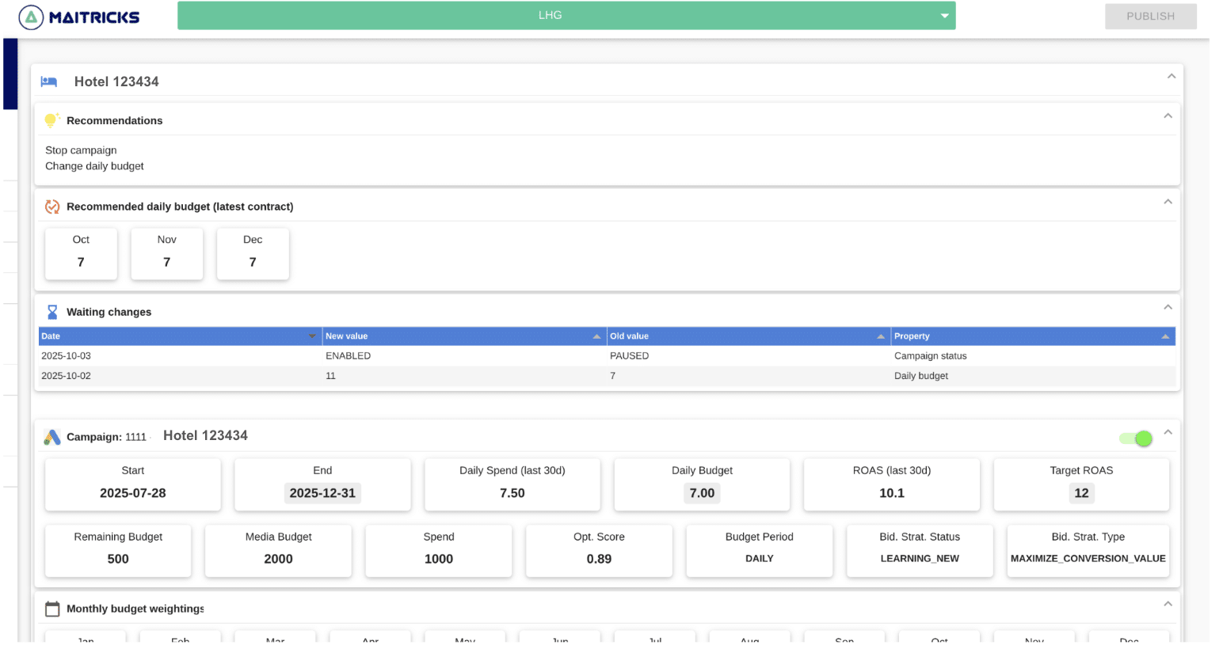Sort the table by Property column arrow

(x=1164, y=336)
